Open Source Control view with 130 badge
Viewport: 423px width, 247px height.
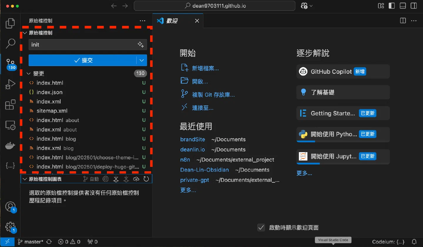10,64
